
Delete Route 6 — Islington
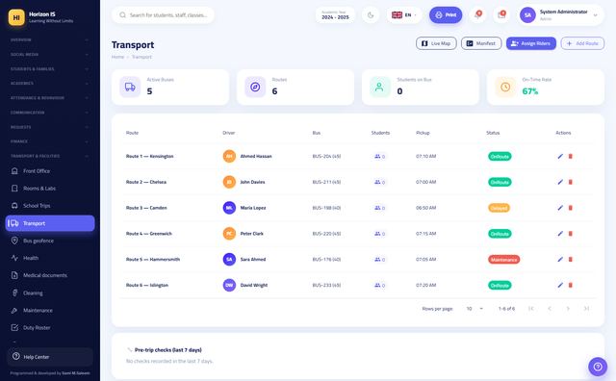(571, 285)
